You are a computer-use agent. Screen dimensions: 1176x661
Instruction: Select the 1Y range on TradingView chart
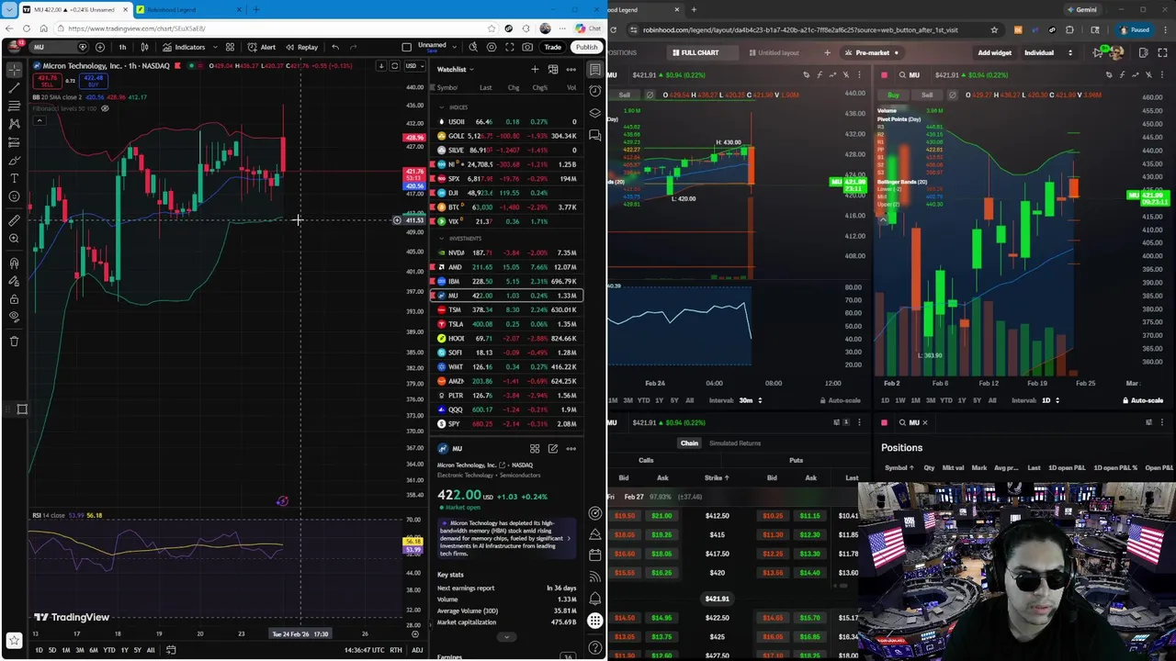coord(124,650)
